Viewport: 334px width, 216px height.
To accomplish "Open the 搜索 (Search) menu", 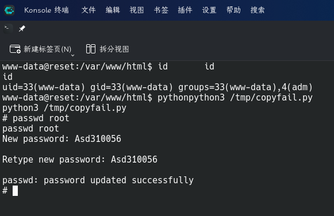I will (x=258, y=10).
